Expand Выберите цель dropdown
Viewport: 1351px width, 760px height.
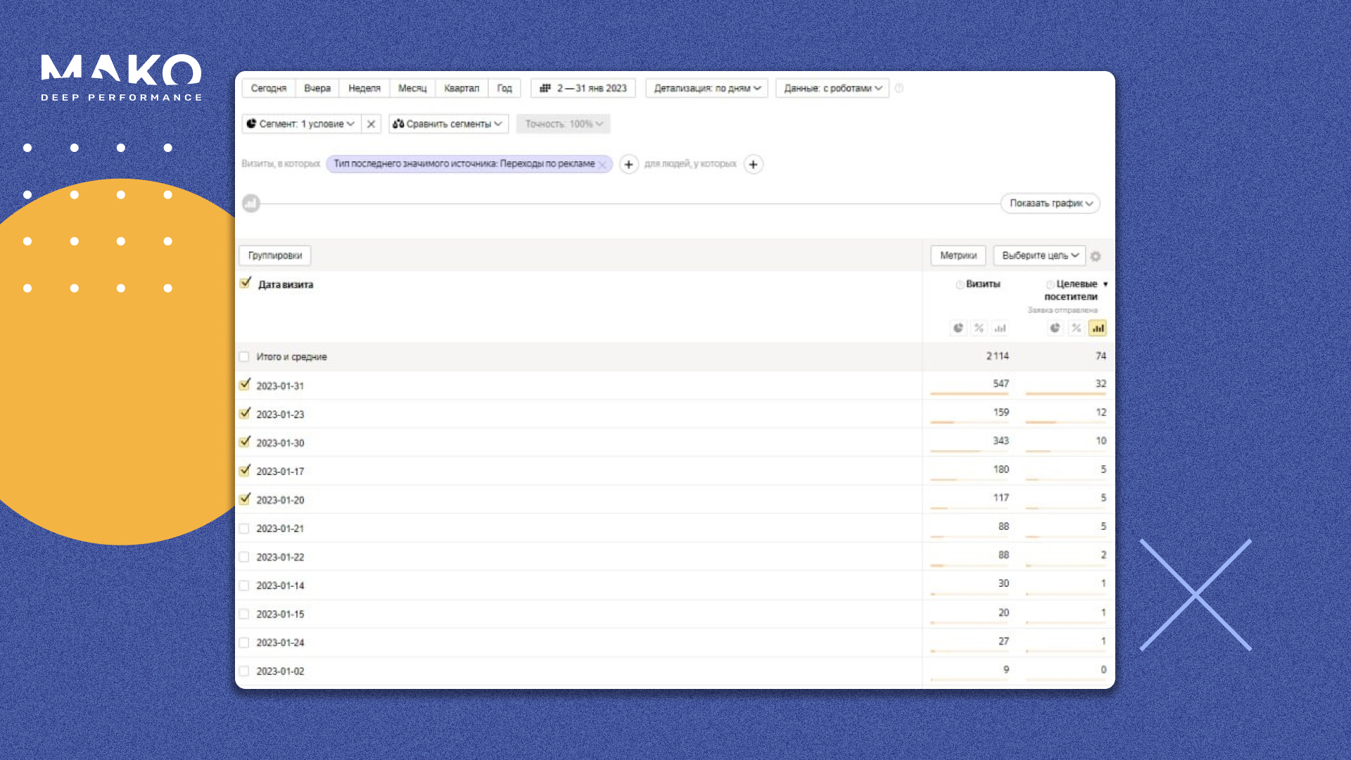pos(1039,255)
